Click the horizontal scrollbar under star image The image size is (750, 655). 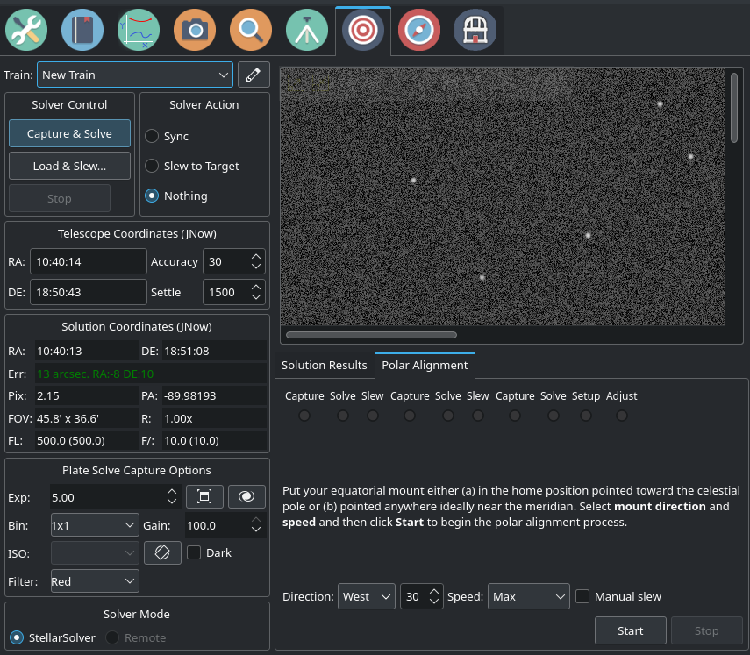[371, 335]
